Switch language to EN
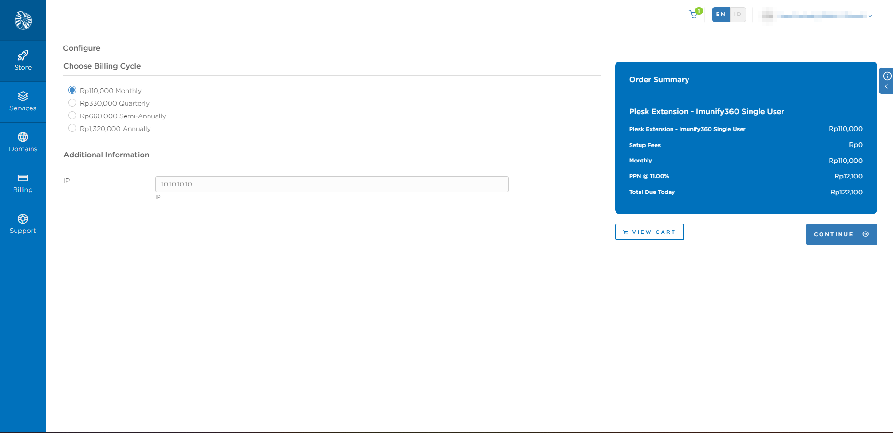The width and height of the screenshot is (893, 433). click(720, 15)
